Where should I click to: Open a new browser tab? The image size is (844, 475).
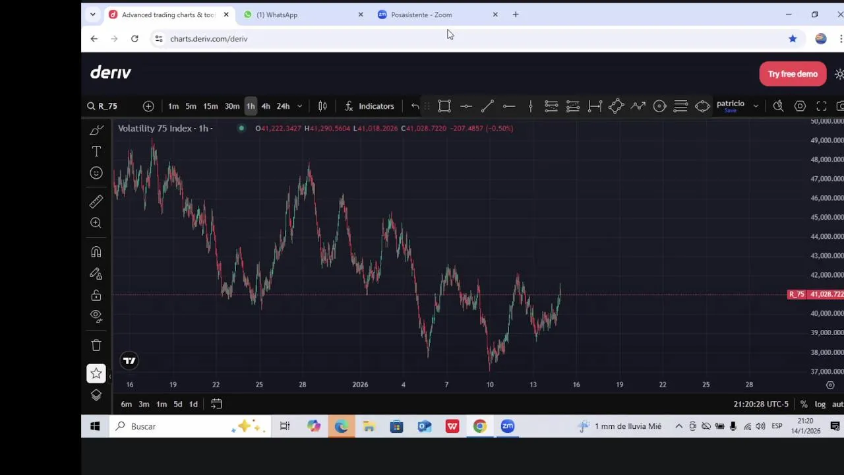tap(516, 15)
